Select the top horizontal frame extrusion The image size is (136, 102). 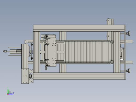click(x=79, y=28)
